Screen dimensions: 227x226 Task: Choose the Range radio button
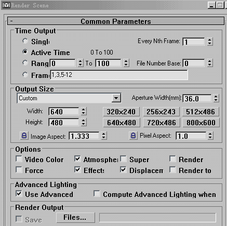point(25,63)
